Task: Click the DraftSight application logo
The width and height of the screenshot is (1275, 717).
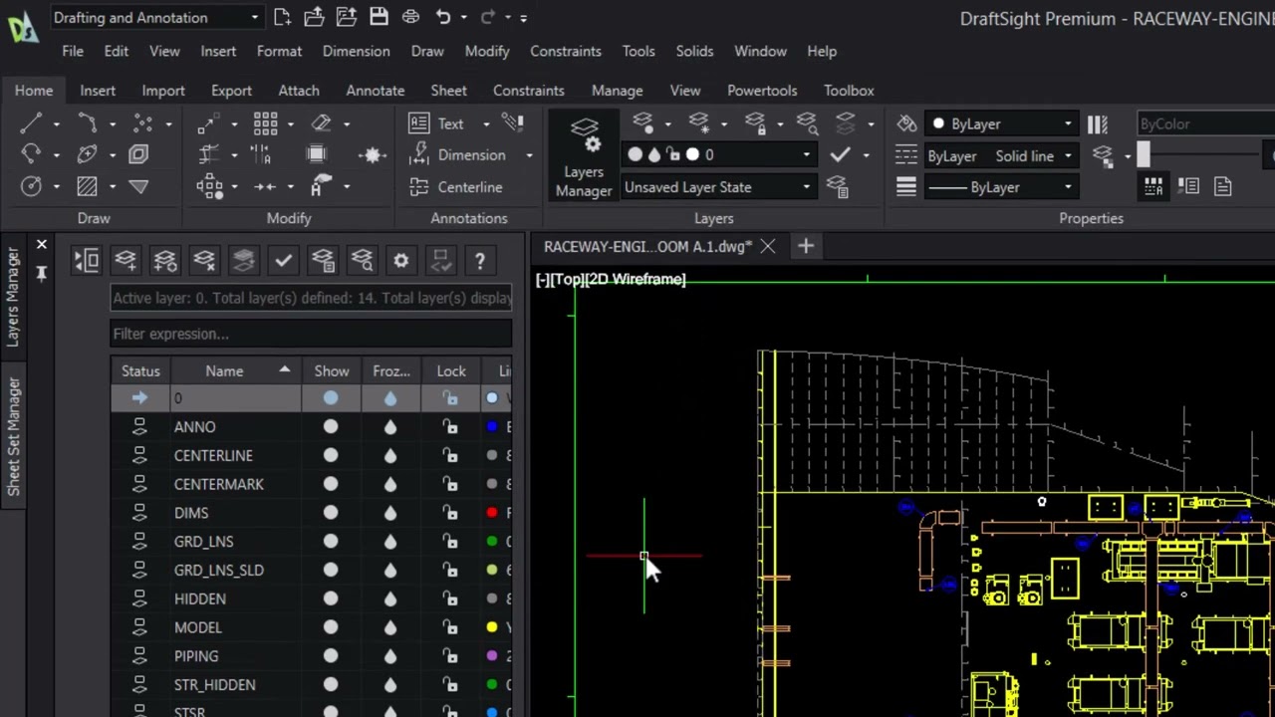Action: [22, 25]
